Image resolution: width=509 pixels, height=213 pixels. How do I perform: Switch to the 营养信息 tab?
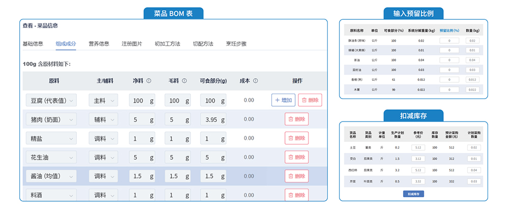point(99,44)
